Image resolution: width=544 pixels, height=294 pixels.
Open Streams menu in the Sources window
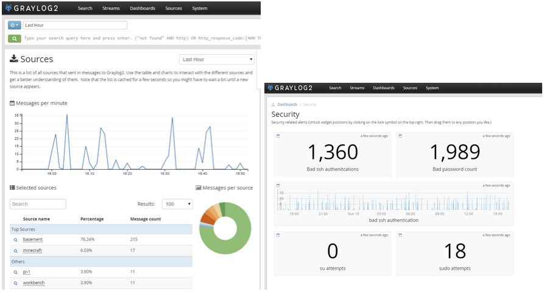(x=111, y=9)
